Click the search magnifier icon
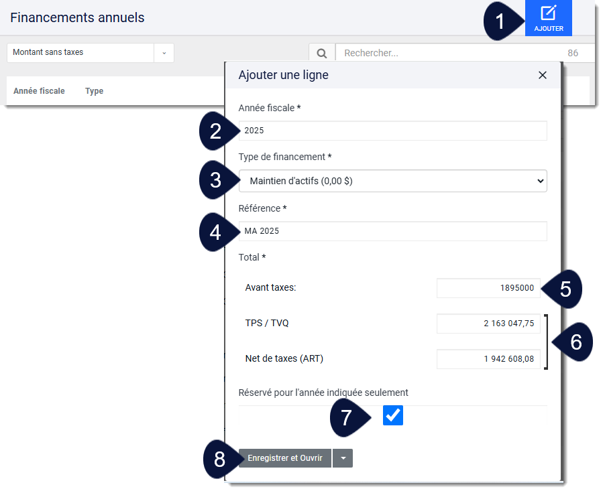 [322, 53]
